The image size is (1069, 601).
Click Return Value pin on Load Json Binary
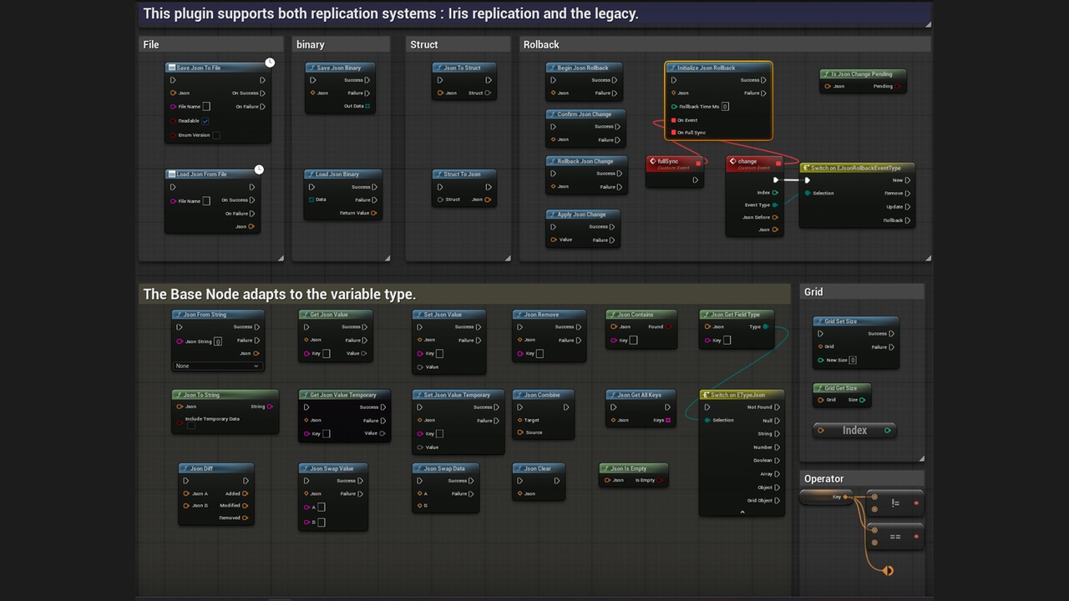click(x=373, y=213)
